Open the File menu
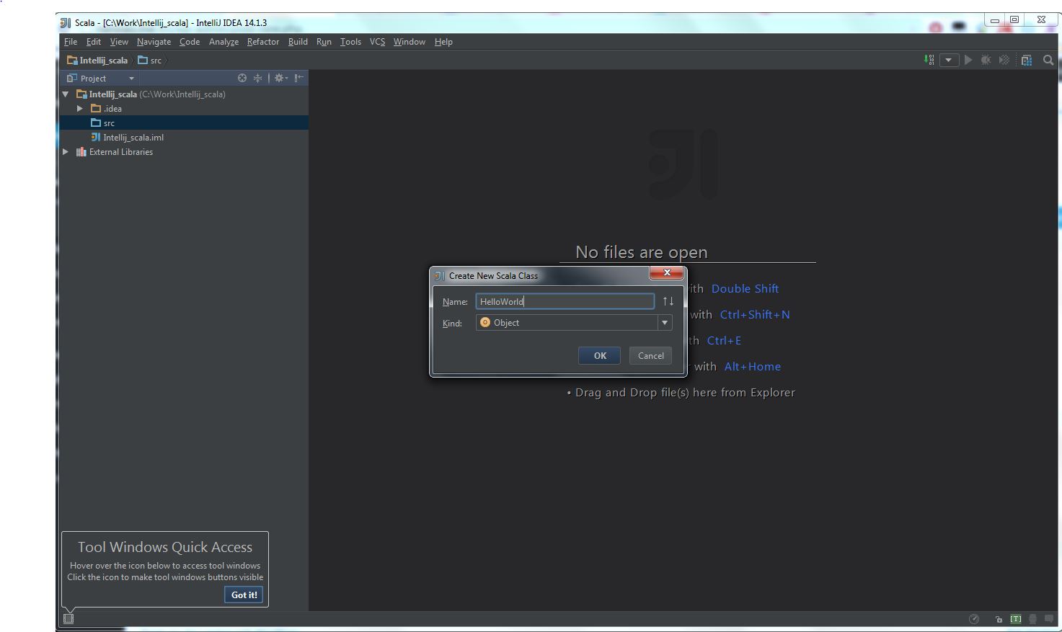This screenshot has width=1062, height=632. [71, 42]
